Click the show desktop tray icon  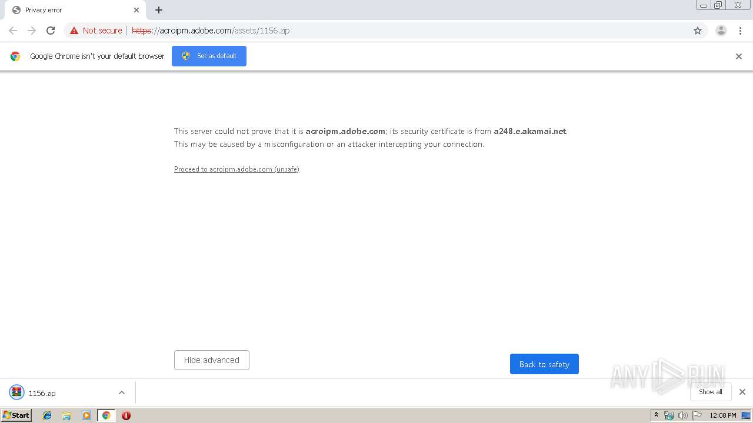pyautogui.click(x=746, y=415)
